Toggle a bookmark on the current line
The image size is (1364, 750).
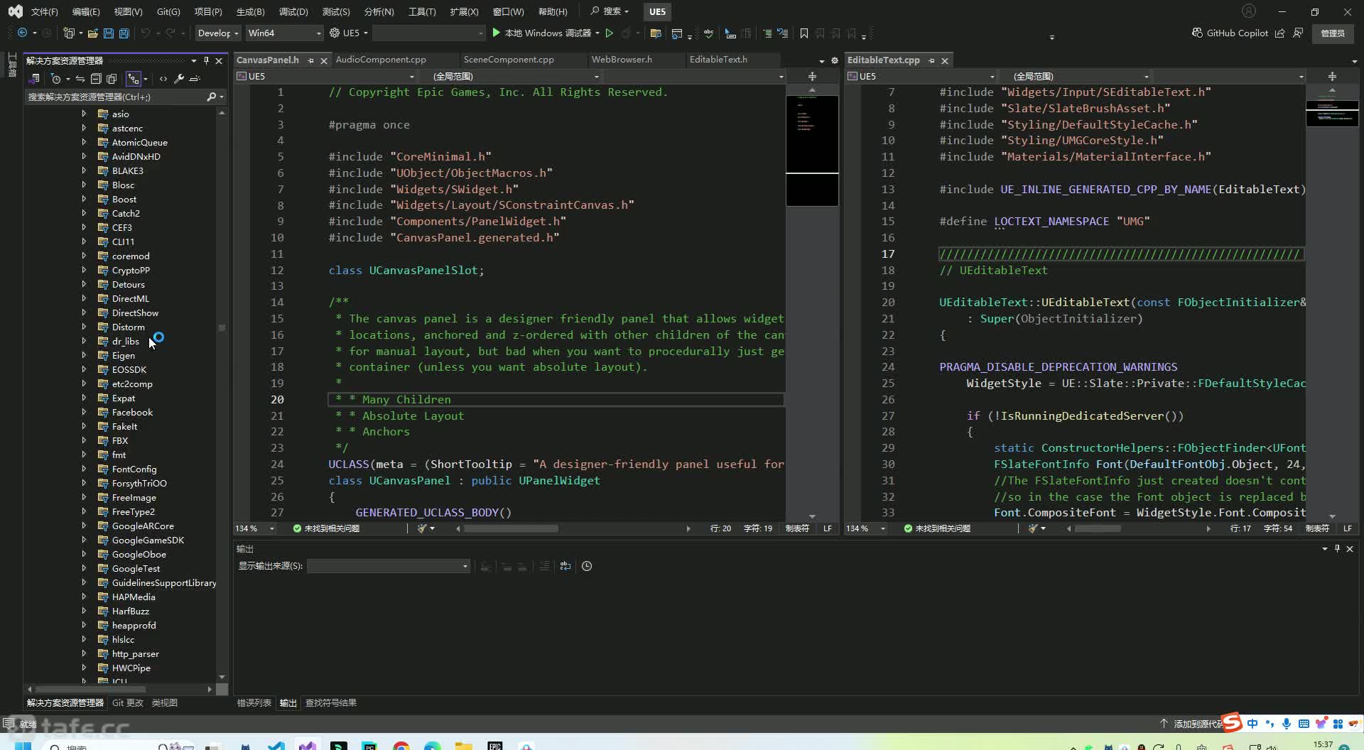(804, 33)
